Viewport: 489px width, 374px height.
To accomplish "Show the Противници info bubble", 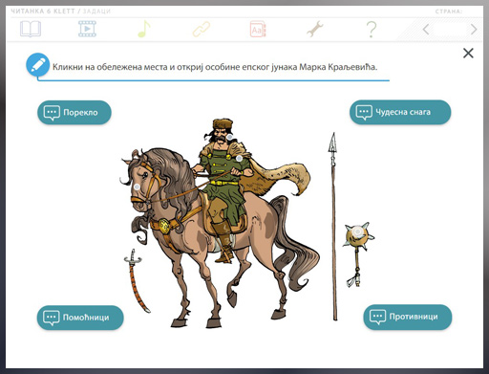I will click(x=408, y=317).
